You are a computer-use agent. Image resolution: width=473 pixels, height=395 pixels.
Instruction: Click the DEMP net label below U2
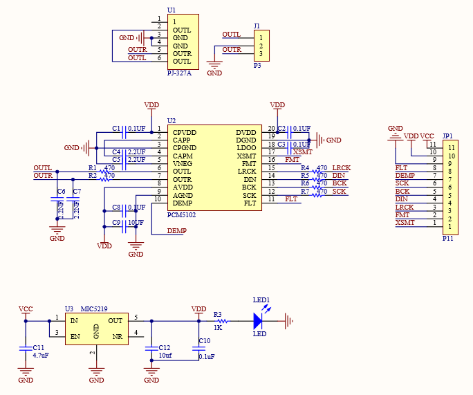176,231
